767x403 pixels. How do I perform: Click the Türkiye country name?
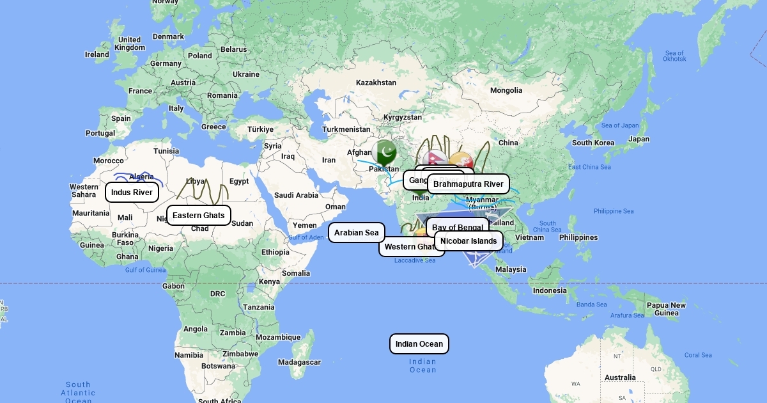(x=260, y=129)
